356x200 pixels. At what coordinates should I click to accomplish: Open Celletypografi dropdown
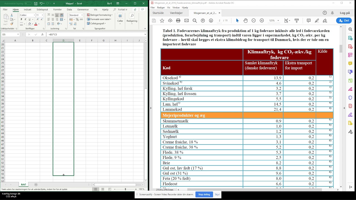point(96,23)
